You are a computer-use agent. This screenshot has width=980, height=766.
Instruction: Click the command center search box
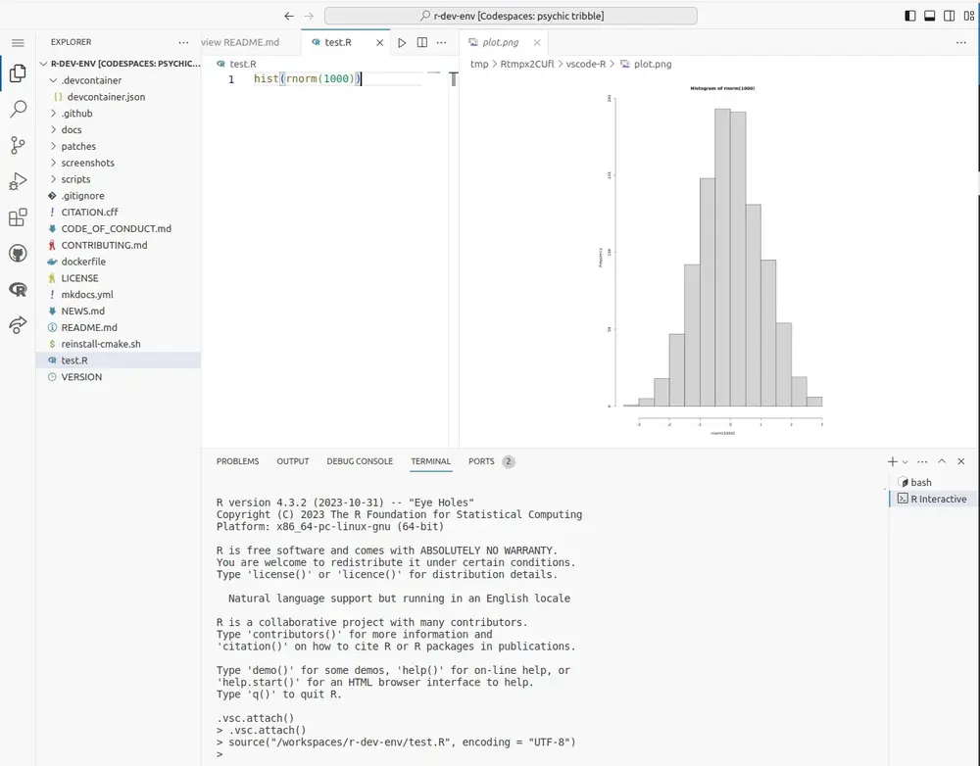click(x=511, y=16)
